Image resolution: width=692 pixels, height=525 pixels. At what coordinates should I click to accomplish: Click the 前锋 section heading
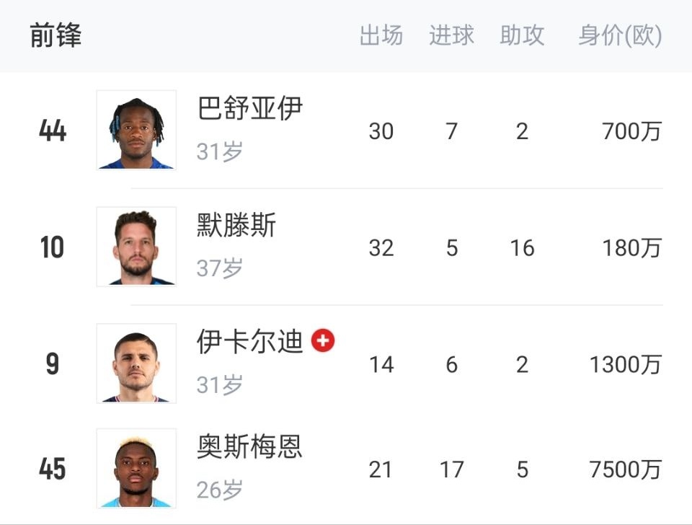point(56,35)
